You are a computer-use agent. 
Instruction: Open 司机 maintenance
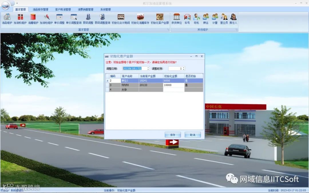197,19
